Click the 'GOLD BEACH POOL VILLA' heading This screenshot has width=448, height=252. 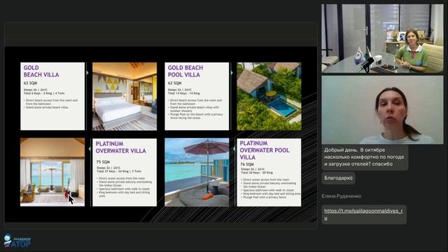[x=185, y=71]
